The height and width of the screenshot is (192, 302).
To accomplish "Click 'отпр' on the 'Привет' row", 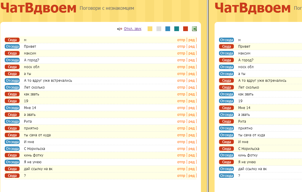I will [181, 47].
